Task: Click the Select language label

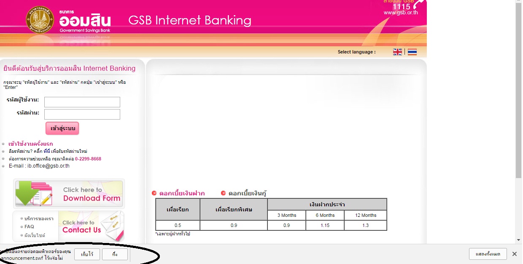Action: pyautogui.click(x=356, y=52)
